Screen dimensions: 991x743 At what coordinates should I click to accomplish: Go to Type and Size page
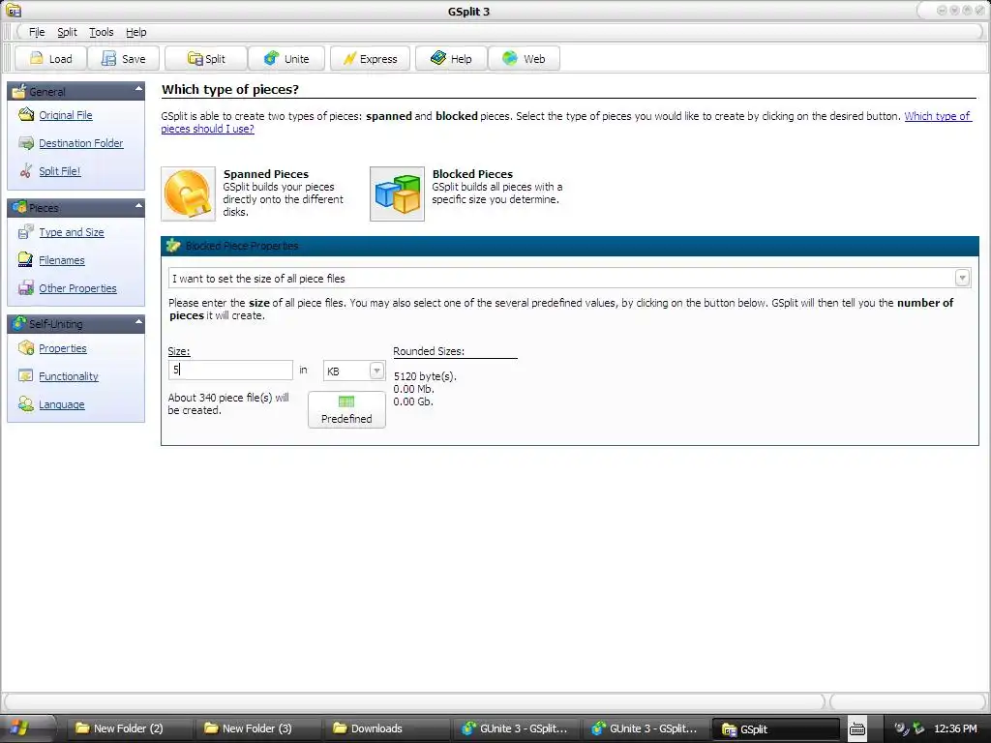(72, 232)
